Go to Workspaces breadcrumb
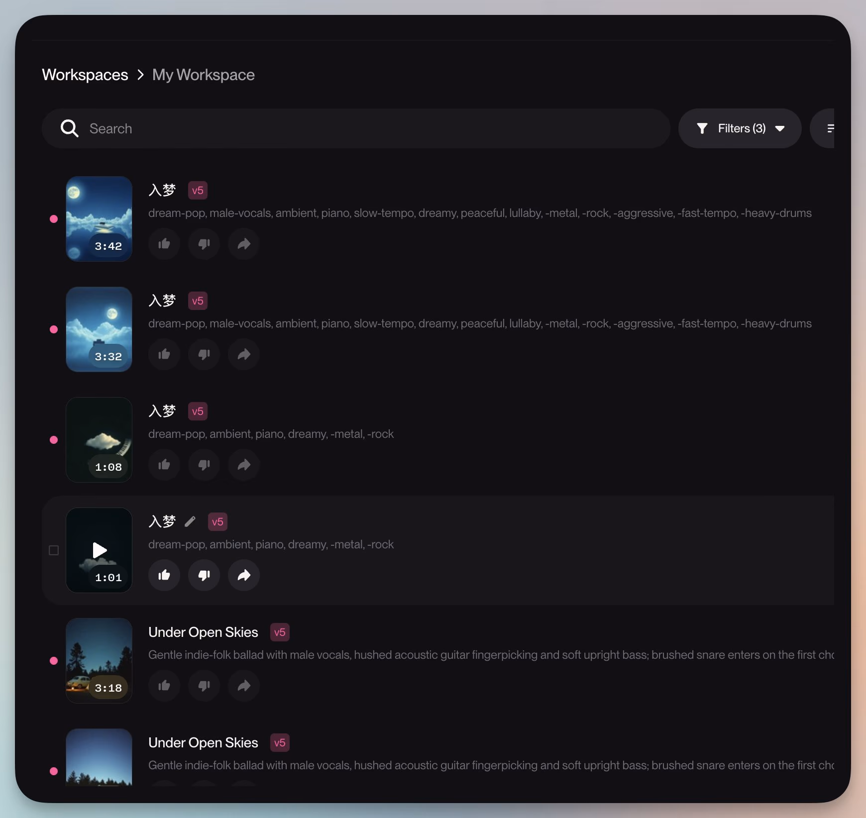 click(85, 75)
